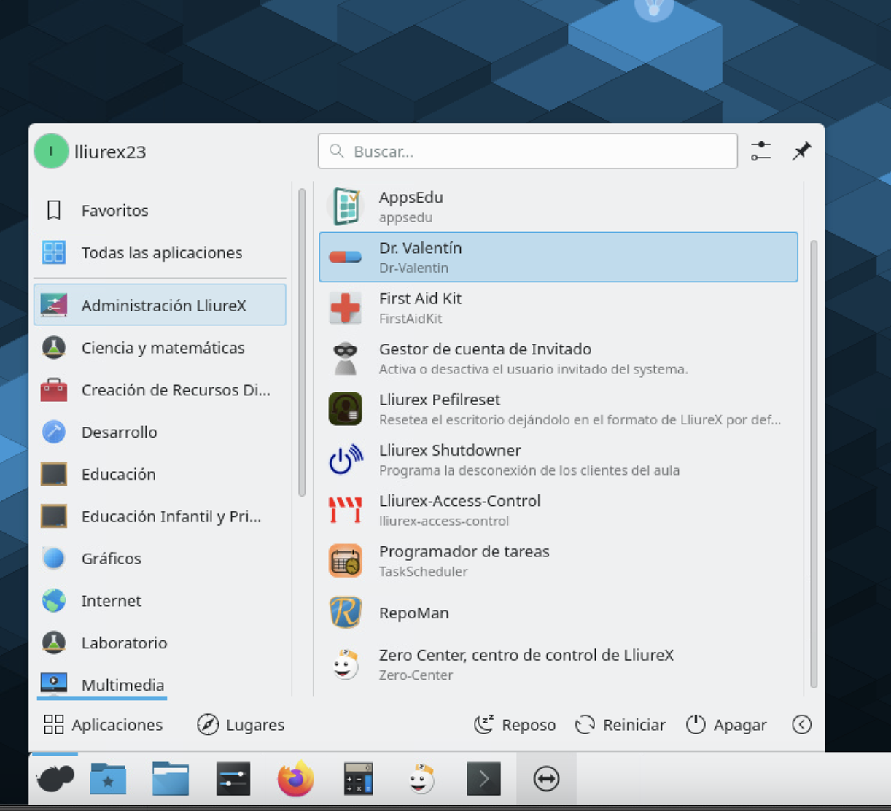Click the Buscar search field
This screenshot has width=891, height=811.
[527, 151]
